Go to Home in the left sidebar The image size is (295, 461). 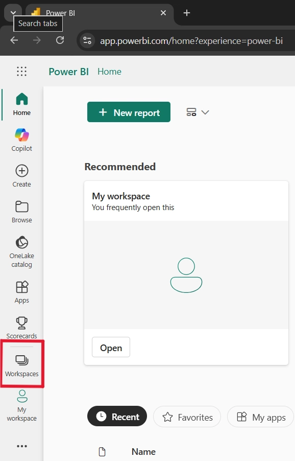coord(22,104)
